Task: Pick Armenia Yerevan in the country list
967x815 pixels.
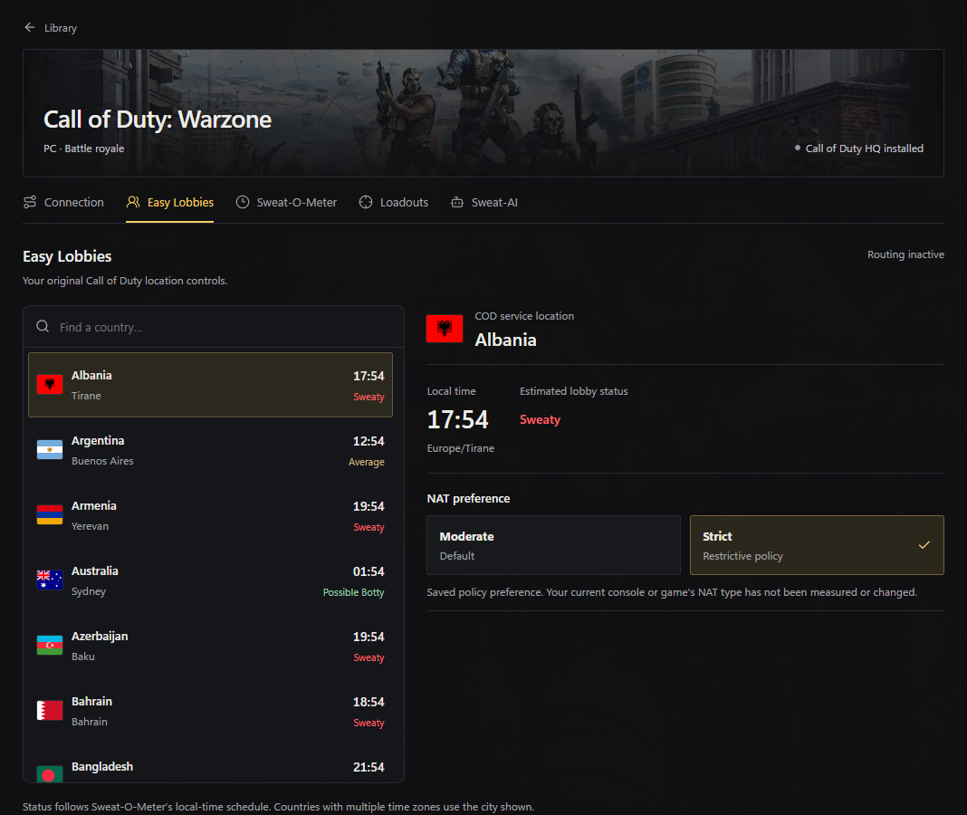Action: (210, 516)
